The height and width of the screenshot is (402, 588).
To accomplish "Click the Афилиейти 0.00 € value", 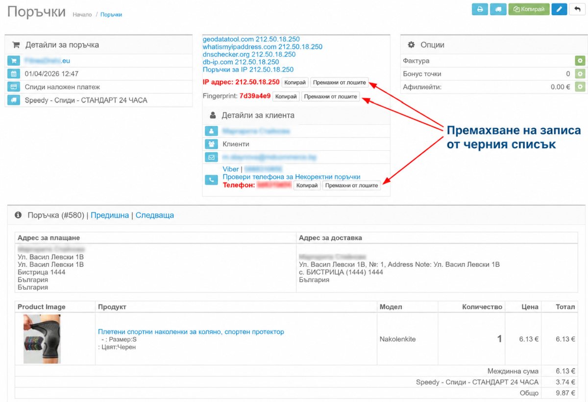I will [x=561, y=87].
